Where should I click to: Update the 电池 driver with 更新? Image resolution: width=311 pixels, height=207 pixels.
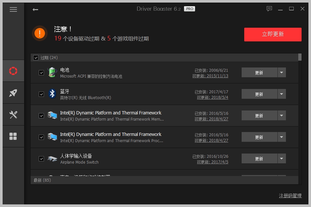tap(259, 72)
